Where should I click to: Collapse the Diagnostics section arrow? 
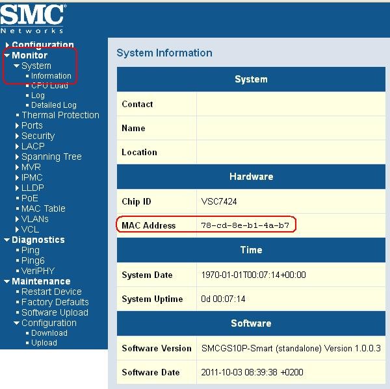click(7, 240)
